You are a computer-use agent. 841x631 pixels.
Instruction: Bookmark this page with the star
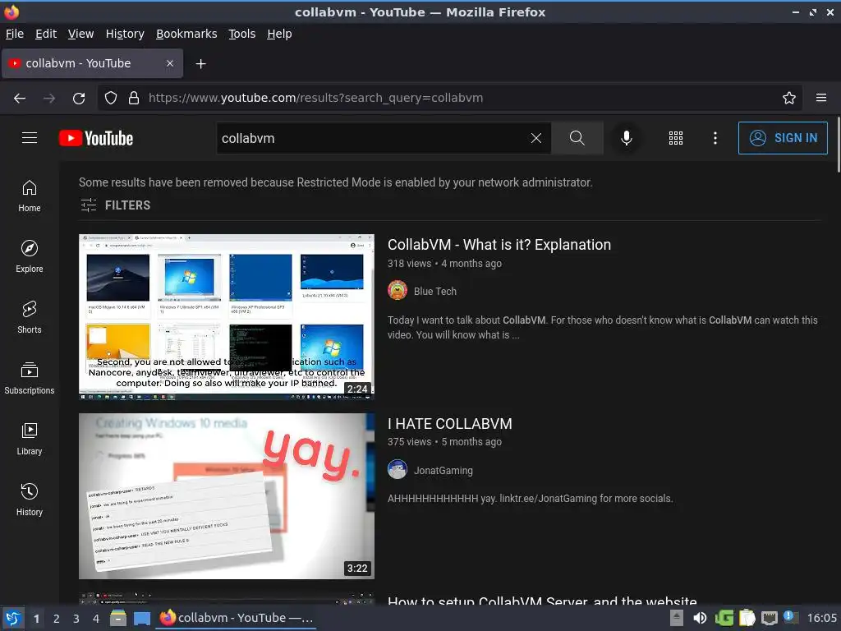pyautogui.click(x=789, y=98)
